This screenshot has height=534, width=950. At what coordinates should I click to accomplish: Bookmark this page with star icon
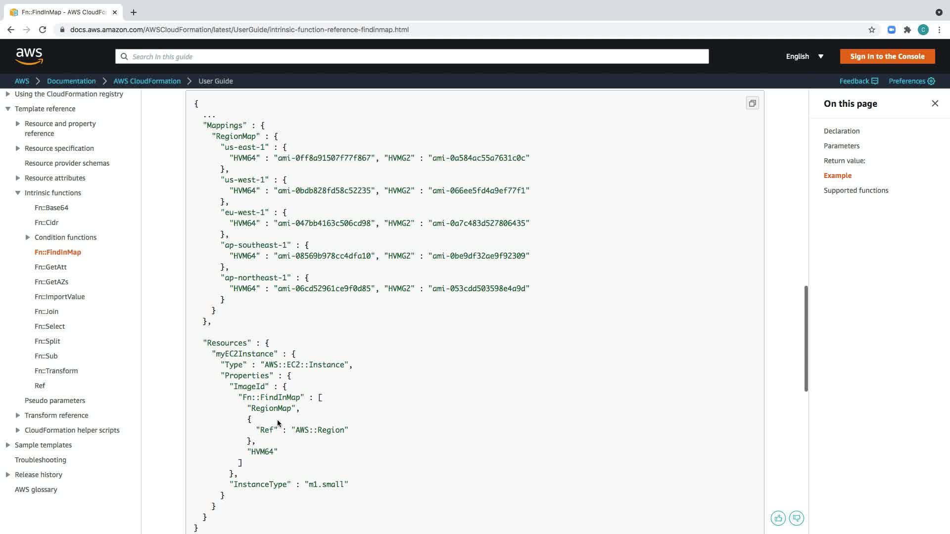coord(871,30)
